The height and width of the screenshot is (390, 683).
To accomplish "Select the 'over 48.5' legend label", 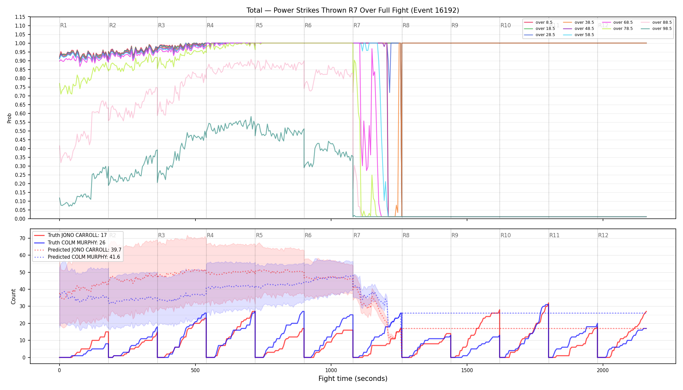I will click(x=584, y=29).
